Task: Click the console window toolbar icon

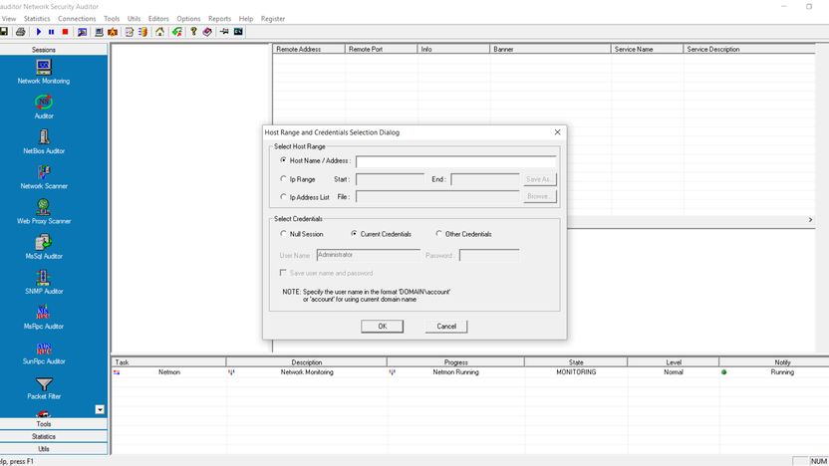Action: pos(238,32)
